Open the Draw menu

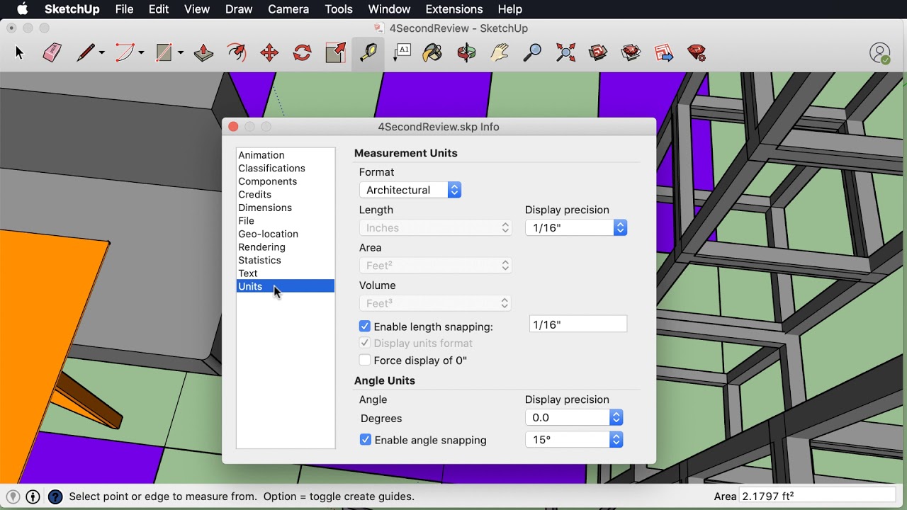(x=239, y=9)
